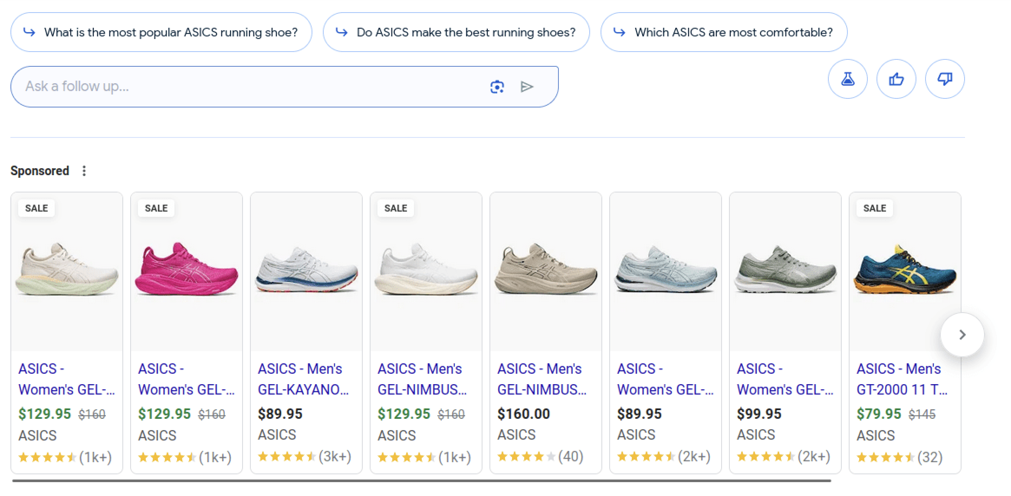The height and width of the screenshot is (496, 1011).
Task: Open the three-dot menu beside Sponsored
Action: point(84,170)
